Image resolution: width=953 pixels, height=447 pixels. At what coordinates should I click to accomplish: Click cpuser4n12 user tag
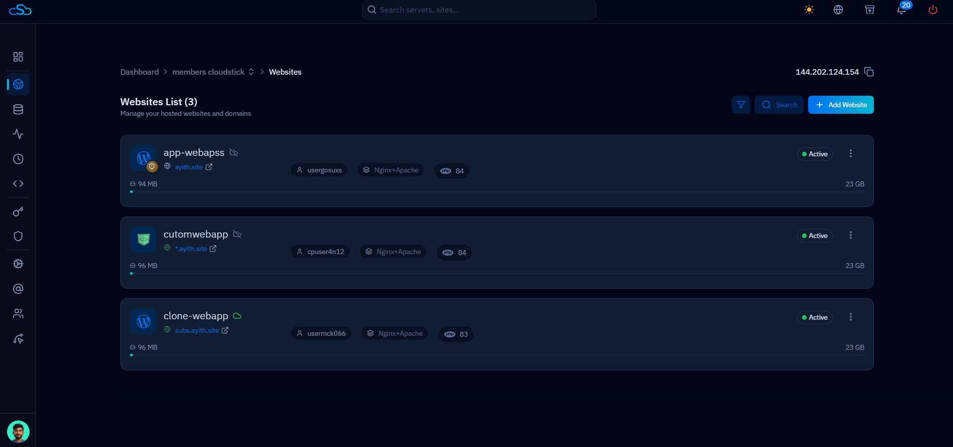tap(320, 252)
